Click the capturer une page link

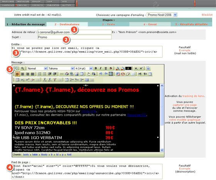click(x=185, y=105)
